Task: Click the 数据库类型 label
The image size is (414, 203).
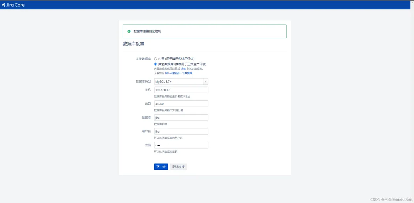Action: 143,81
